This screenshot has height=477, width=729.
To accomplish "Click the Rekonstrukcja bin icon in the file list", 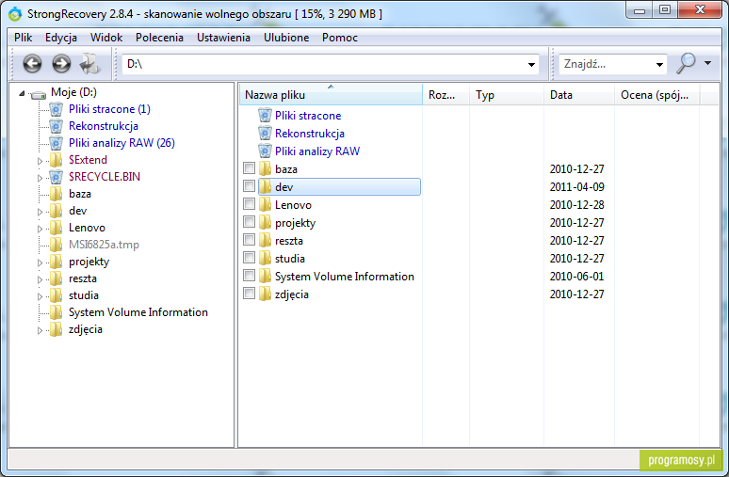I will 265,134.
